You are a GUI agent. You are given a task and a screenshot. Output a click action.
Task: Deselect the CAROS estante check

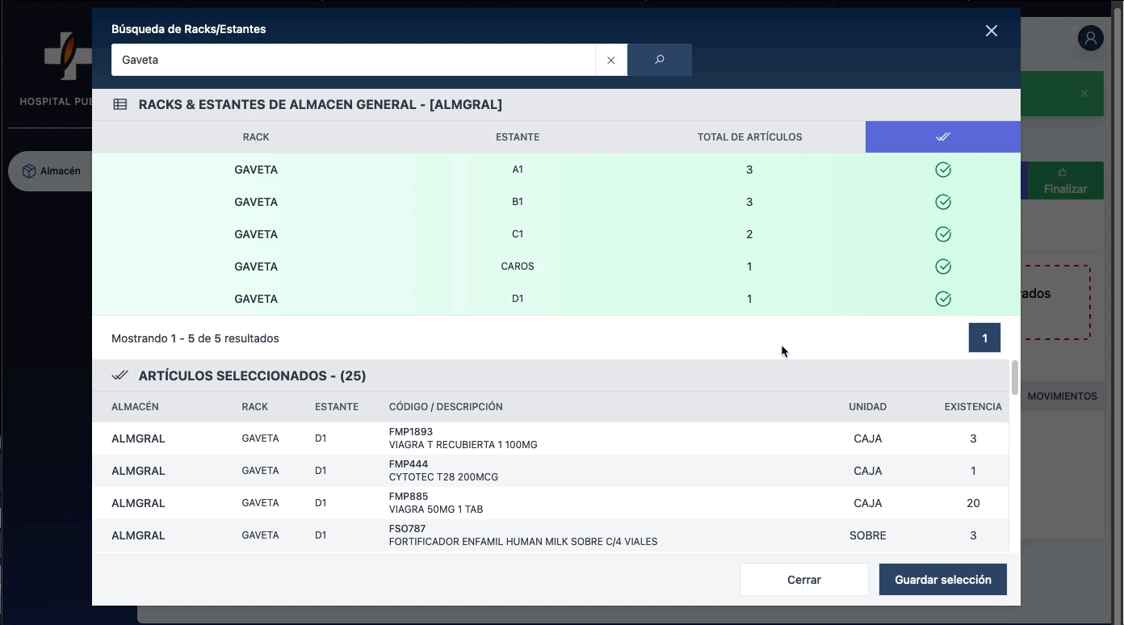point(942,266)
